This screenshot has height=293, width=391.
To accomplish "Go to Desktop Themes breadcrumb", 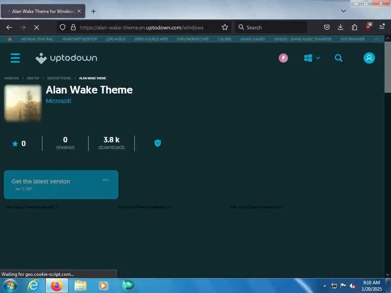I will 59,78.
